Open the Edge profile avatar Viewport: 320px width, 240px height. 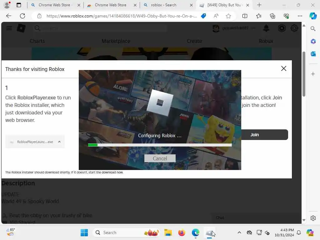pos(7,5)
